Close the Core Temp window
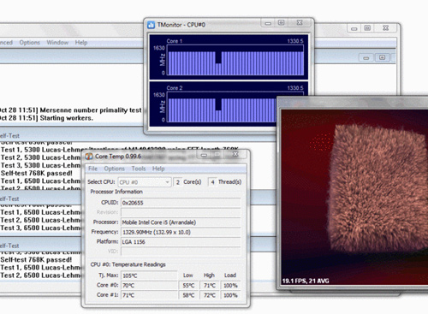The height and width of the screenshot is (314, 428). coord(235,155)
